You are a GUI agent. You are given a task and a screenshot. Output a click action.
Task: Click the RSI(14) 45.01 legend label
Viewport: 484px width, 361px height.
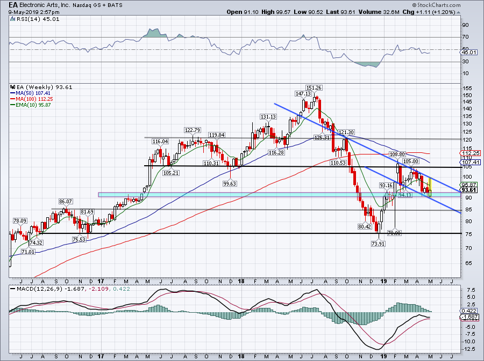(x=38, y=19)
